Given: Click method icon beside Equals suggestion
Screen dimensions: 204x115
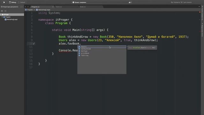Looking at the screenshot, I should click(79, 47).
